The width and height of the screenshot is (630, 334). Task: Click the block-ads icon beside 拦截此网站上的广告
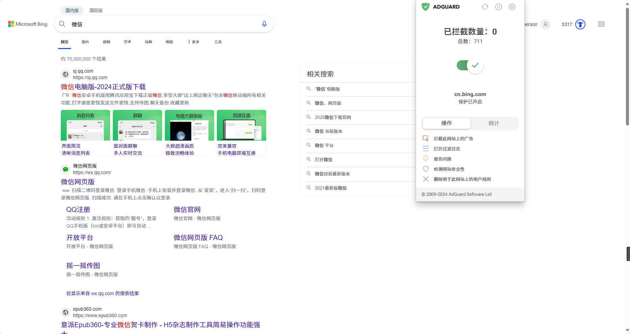point(426,138)
